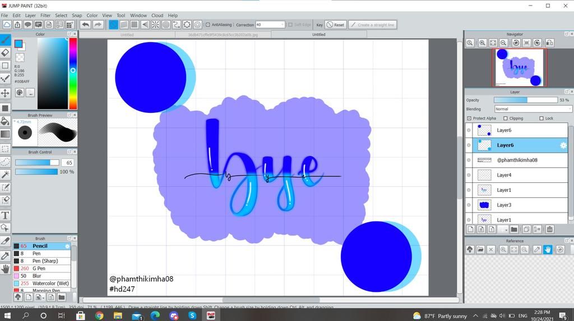Select the Bucket fill tool
The image size is (574, 321).
click(5, 121)
